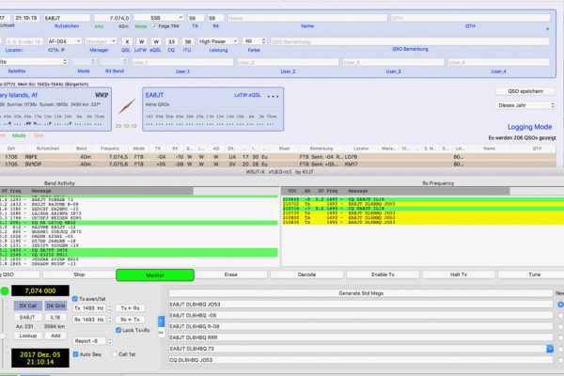Adjust the Report -8 stepper
The width and height of the screenshot is (564, 376).
[110, 340]
